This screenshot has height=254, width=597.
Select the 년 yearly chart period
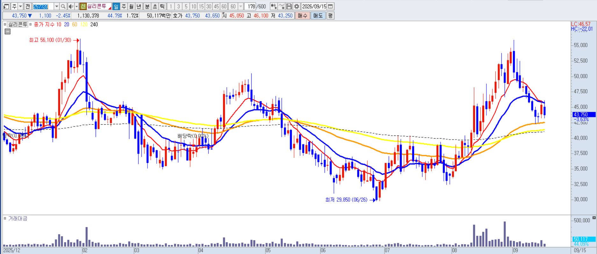[x=139, y=6]
